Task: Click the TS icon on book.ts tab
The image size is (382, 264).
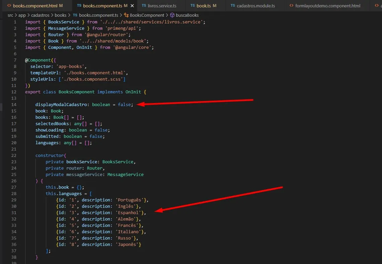Action: click(193, 6)
